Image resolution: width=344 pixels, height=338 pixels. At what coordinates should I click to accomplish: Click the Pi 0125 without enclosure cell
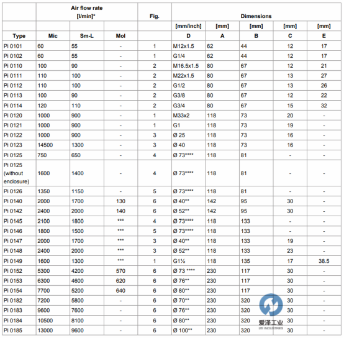(19, 173)
